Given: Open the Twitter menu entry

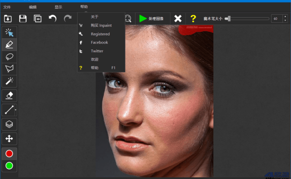Looking at the screenshot, I should pyautogui.click(x=101, y=51).
